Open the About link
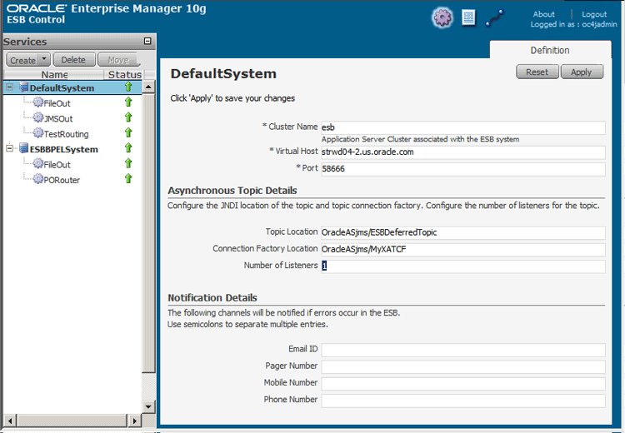The width and height of the screenshot is (625, 433). point(543,14)
